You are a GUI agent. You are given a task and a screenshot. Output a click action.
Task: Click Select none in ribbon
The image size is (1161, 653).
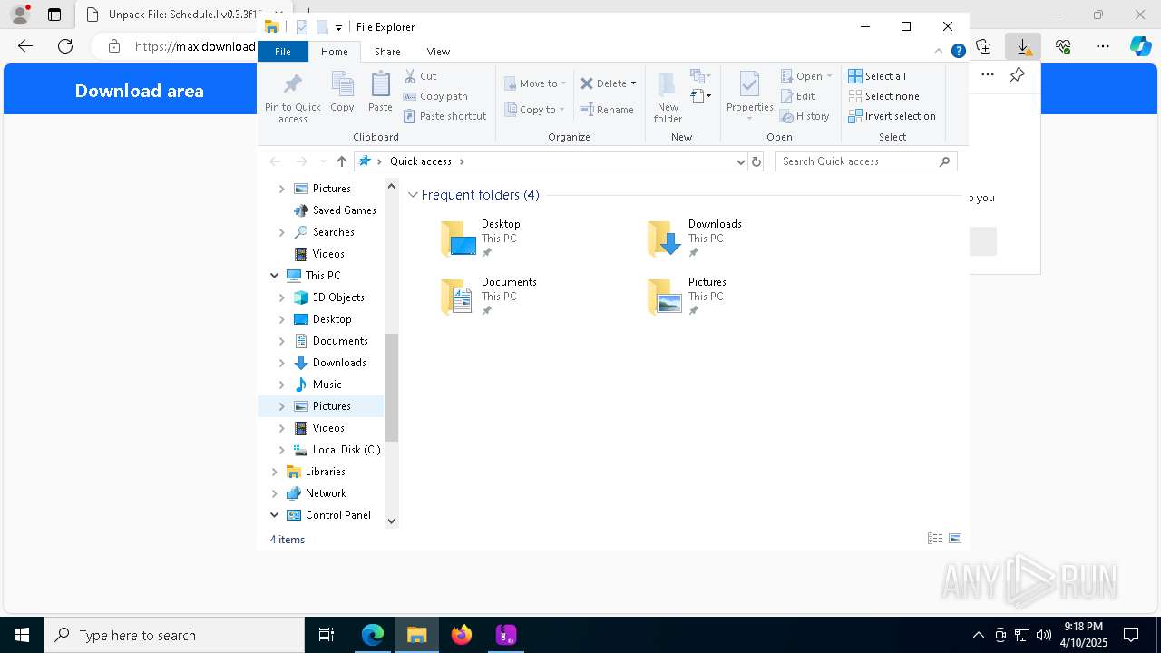(883, 96)
